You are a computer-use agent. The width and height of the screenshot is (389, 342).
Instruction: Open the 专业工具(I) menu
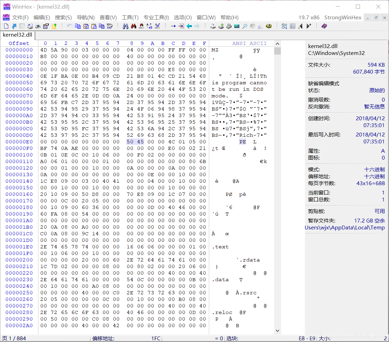(156, 17)
